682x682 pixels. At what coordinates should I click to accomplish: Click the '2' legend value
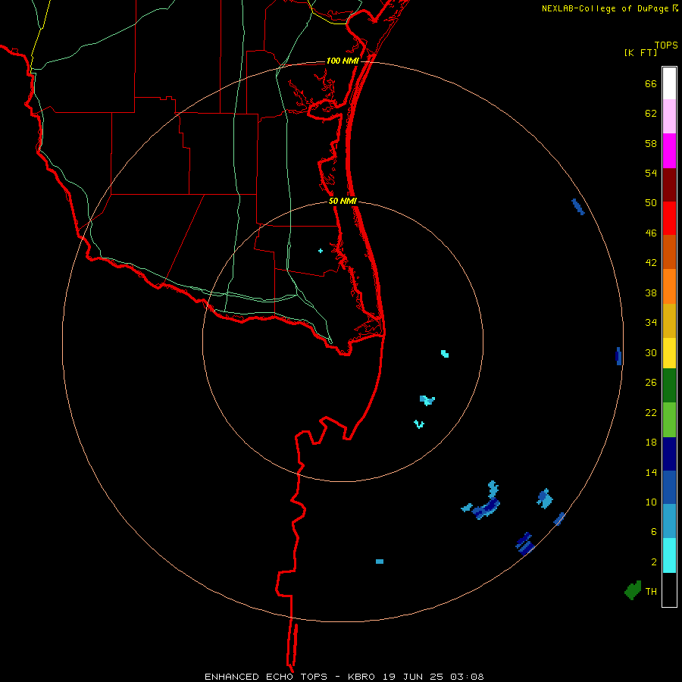(654, 562)
